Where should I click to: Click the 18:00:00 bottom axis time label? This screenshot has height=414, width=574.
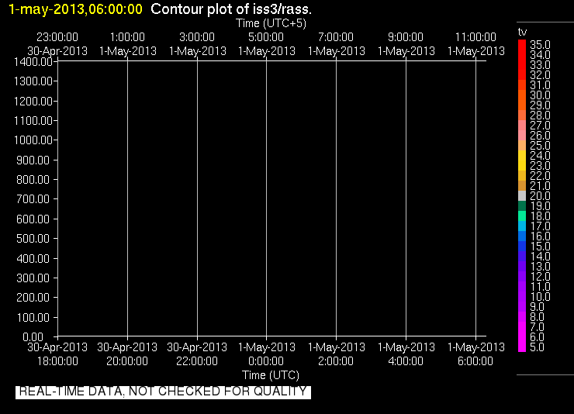click(x=57, y=361)
